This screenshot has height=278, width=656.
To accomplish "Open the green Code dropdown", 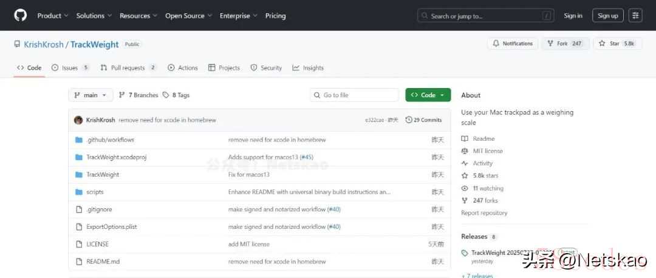I will pos(428,95).
